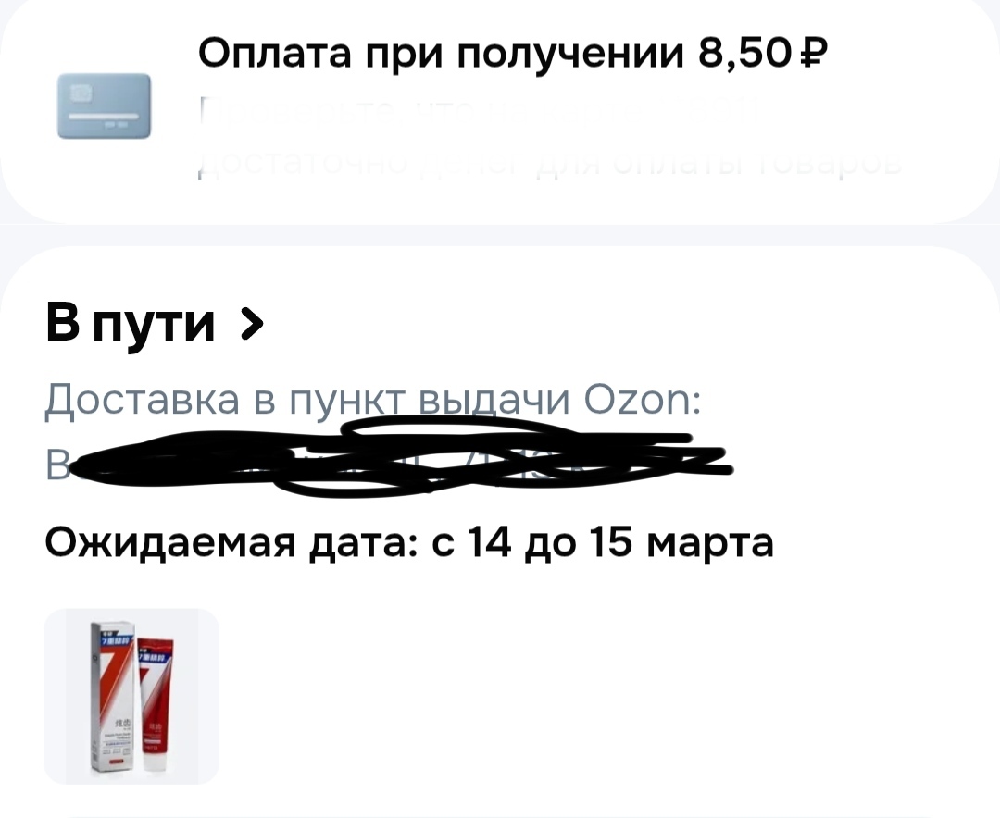Viewport: 1000px width, 818px height.
Task: Open the В пути status heading
Action: (131, 324)
